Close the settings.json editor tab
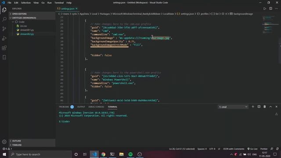281x158 pixels. [x=76, y=9]
